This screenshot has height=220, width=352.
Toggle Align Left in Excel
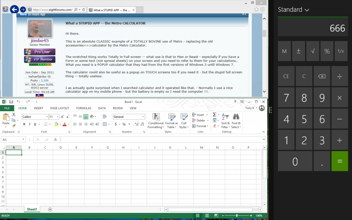[75, 124]
